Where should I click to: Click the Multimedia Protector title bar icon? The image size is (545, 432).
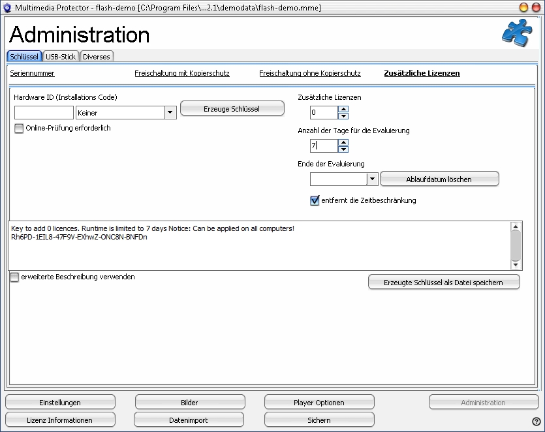[8, 7]
